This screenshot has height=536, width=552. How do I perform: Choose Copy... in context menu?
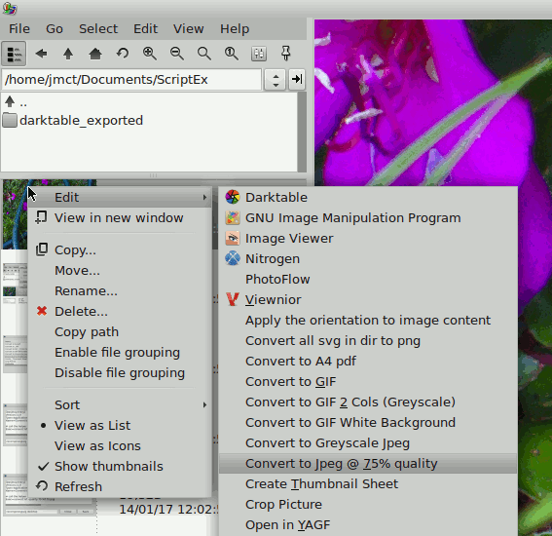120,249
